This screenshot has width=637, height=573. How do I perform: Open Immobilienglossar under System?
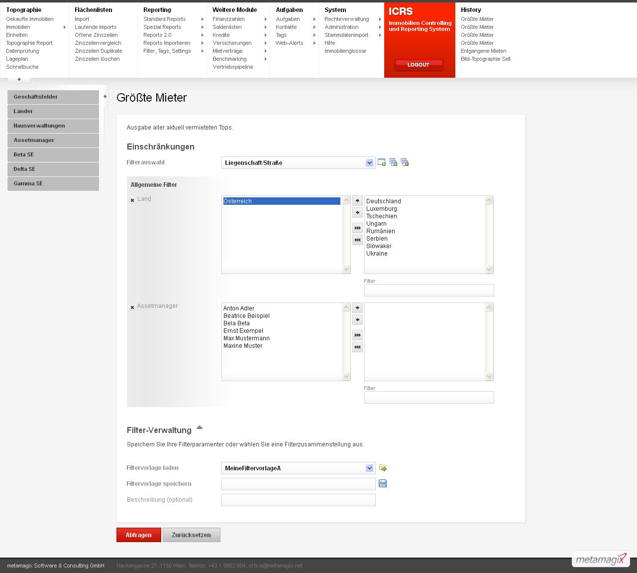point(345,51)
